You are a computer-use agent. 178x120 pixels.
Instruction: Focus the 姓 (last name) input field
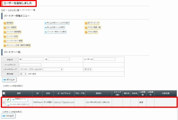(33, 59)
